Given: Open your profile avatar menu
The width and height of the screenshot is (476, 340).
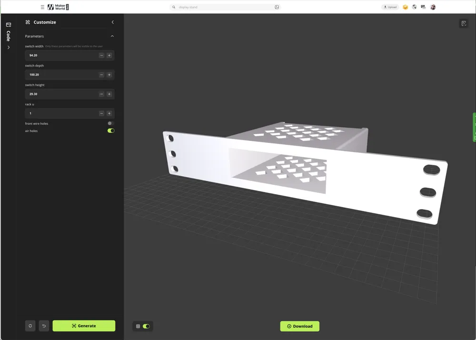Looking at the screenshot, I should (x=433, y=7).
